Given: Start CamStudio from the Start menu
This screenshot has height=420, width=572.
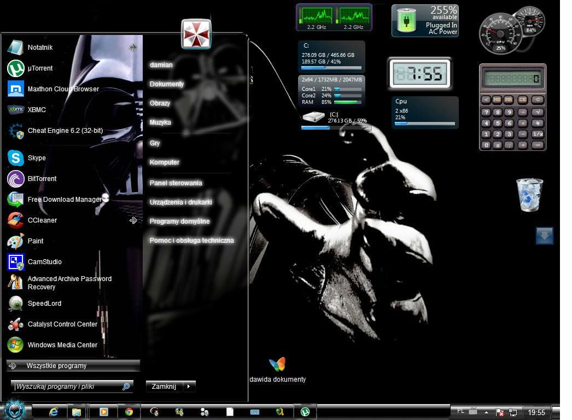Looking at the screenshot, I should tap(44, 262).
